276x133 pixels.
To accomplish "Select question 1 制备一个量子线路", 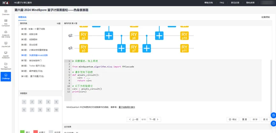I will tap(33, 29).
